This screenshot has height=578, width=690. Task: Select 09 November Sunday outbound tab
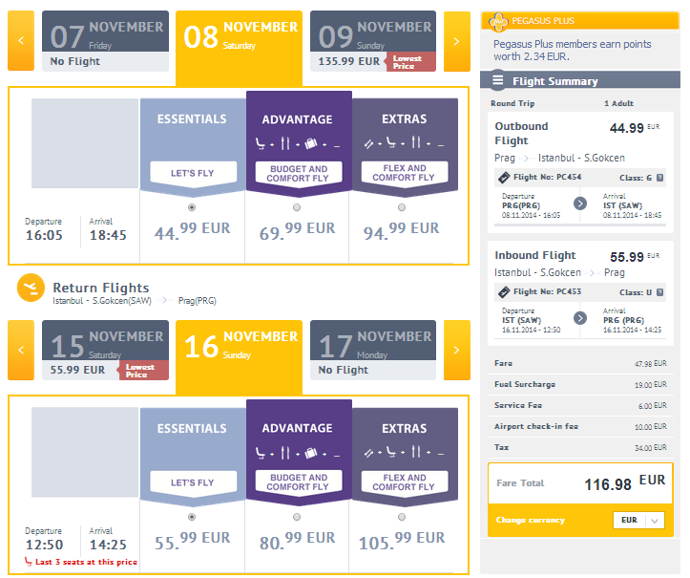coord(373,41)
